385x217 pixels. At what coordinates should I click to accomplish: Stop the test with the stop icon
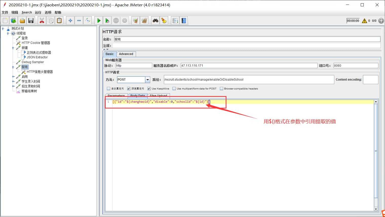[x=116, y=21]
